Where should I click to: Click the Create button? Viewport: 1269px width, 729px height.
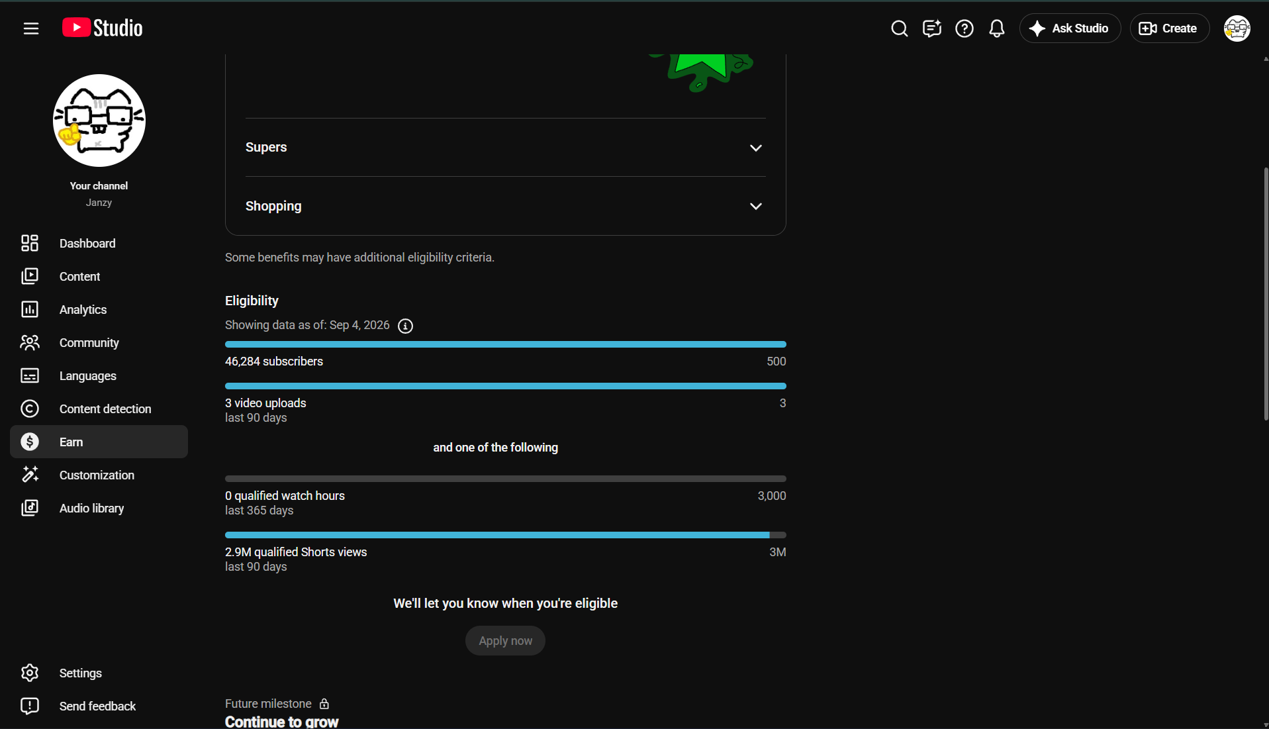pos(1169,28)
